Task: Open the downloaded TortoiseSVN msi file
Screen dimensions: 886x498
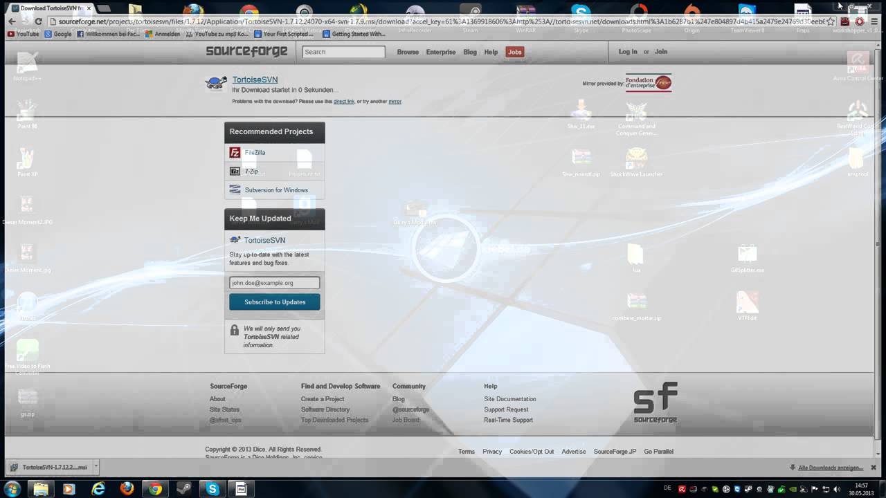Action: (x=48, y=467)
